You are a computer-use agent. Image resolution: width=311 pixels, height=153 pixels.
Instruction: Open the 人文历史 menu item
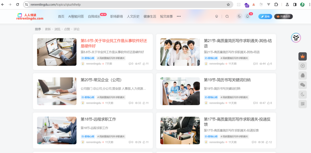coord(133,16)
